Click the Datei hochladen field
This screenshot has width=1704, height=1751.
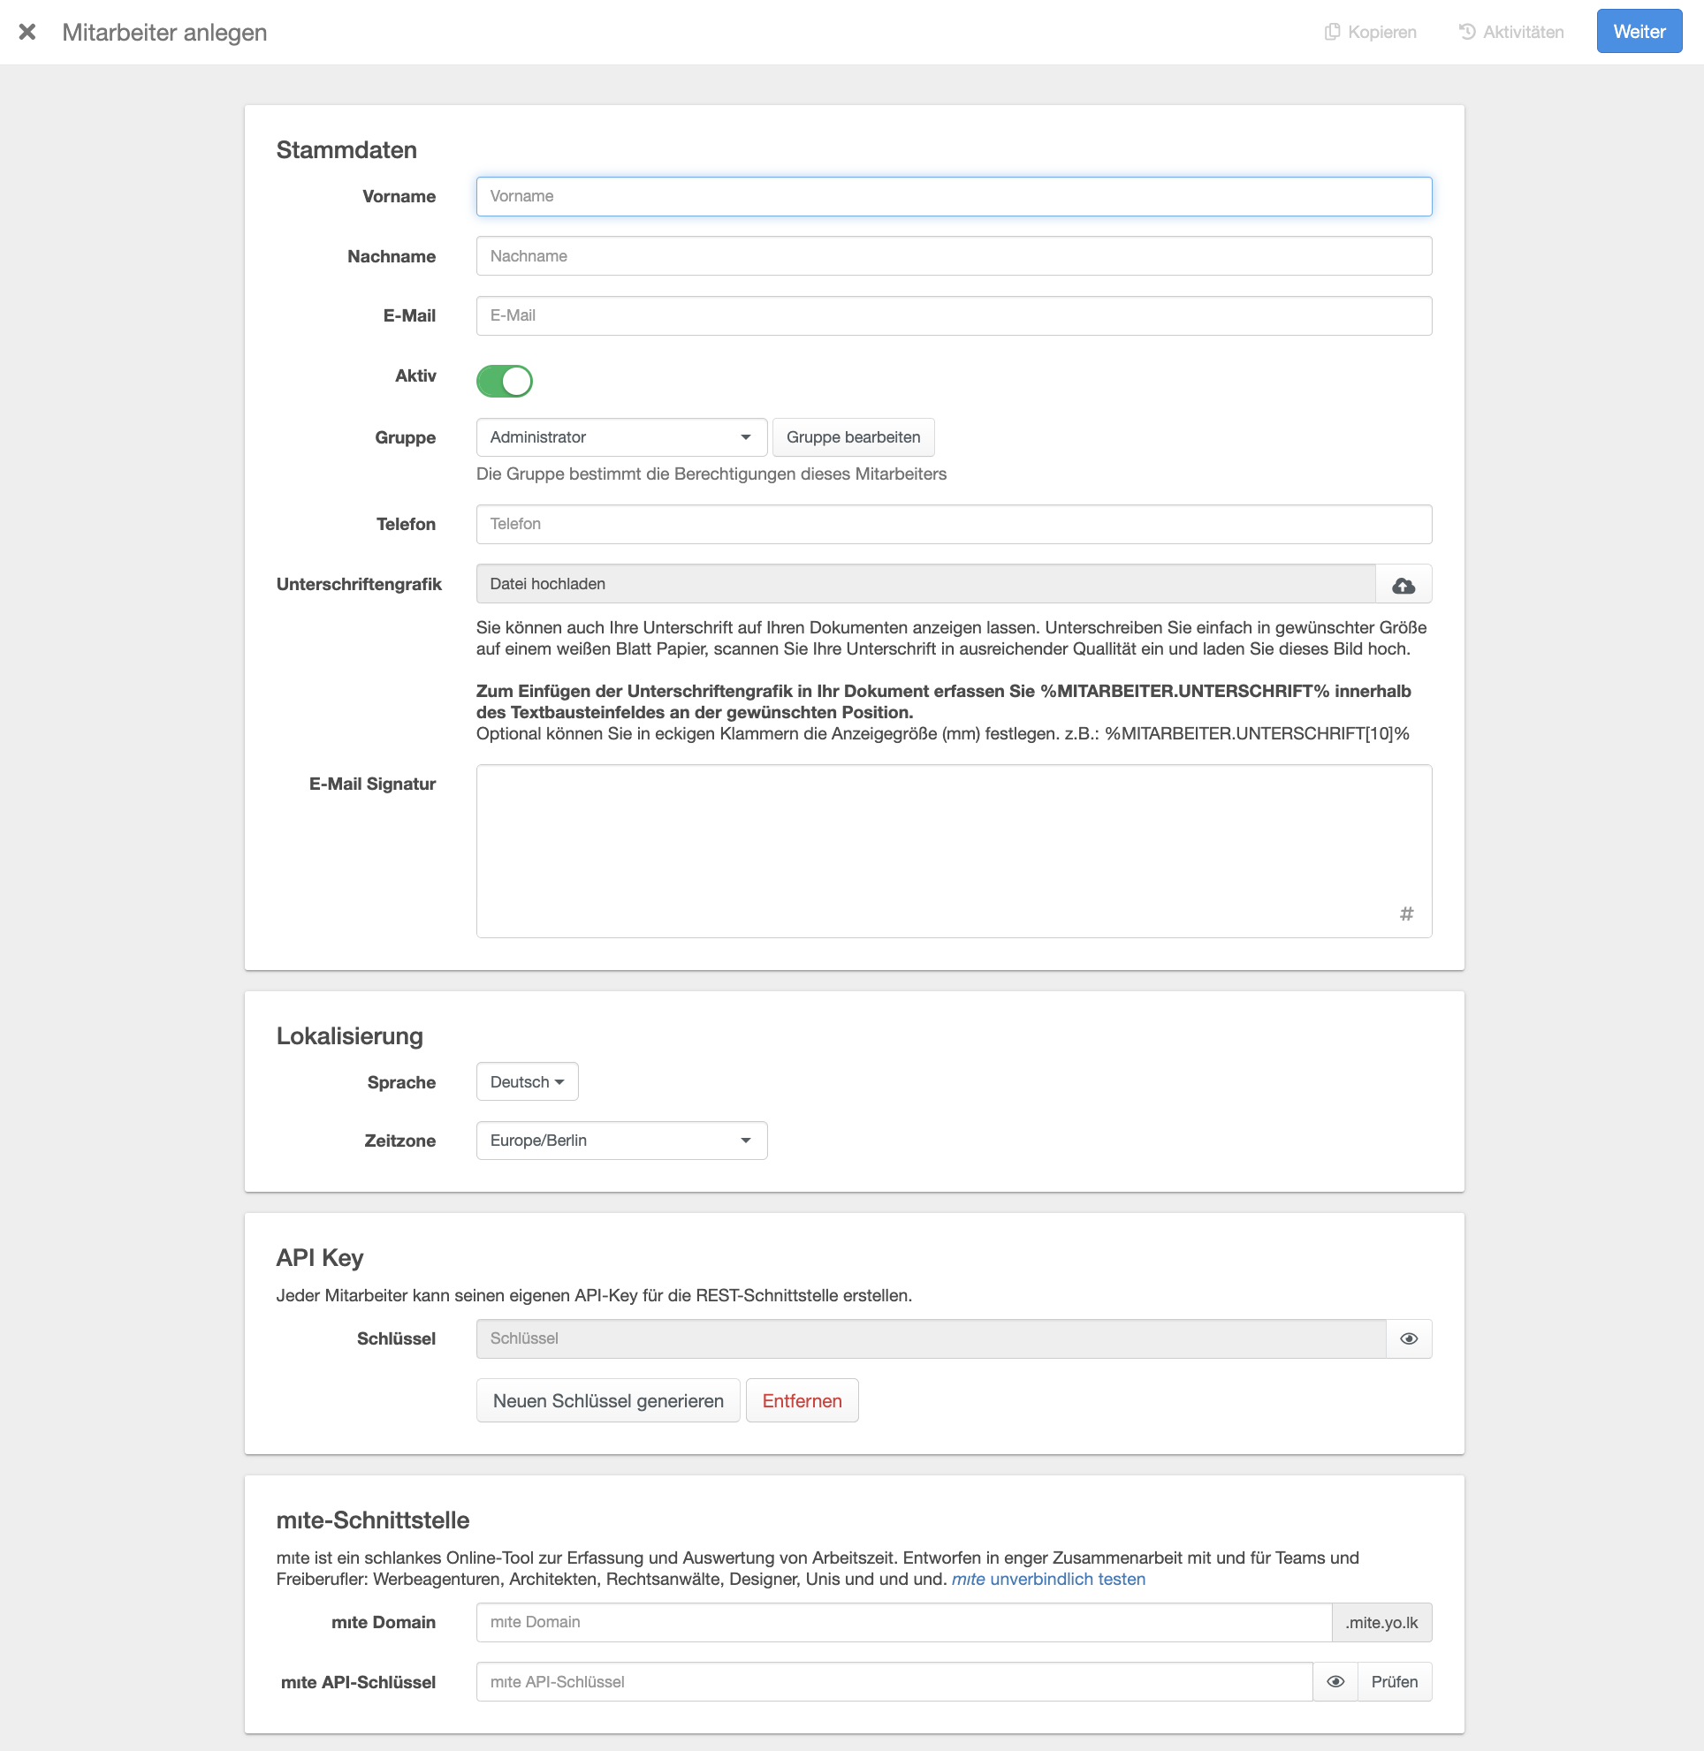[924, 584]
